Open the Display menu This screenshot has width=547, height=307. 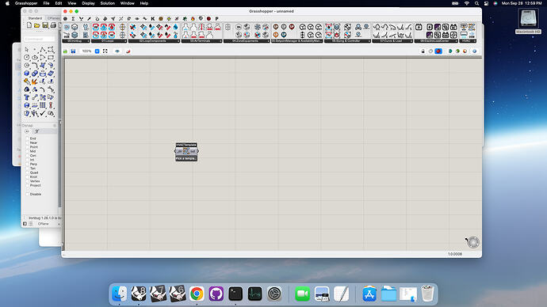click(x=88, y=3)
